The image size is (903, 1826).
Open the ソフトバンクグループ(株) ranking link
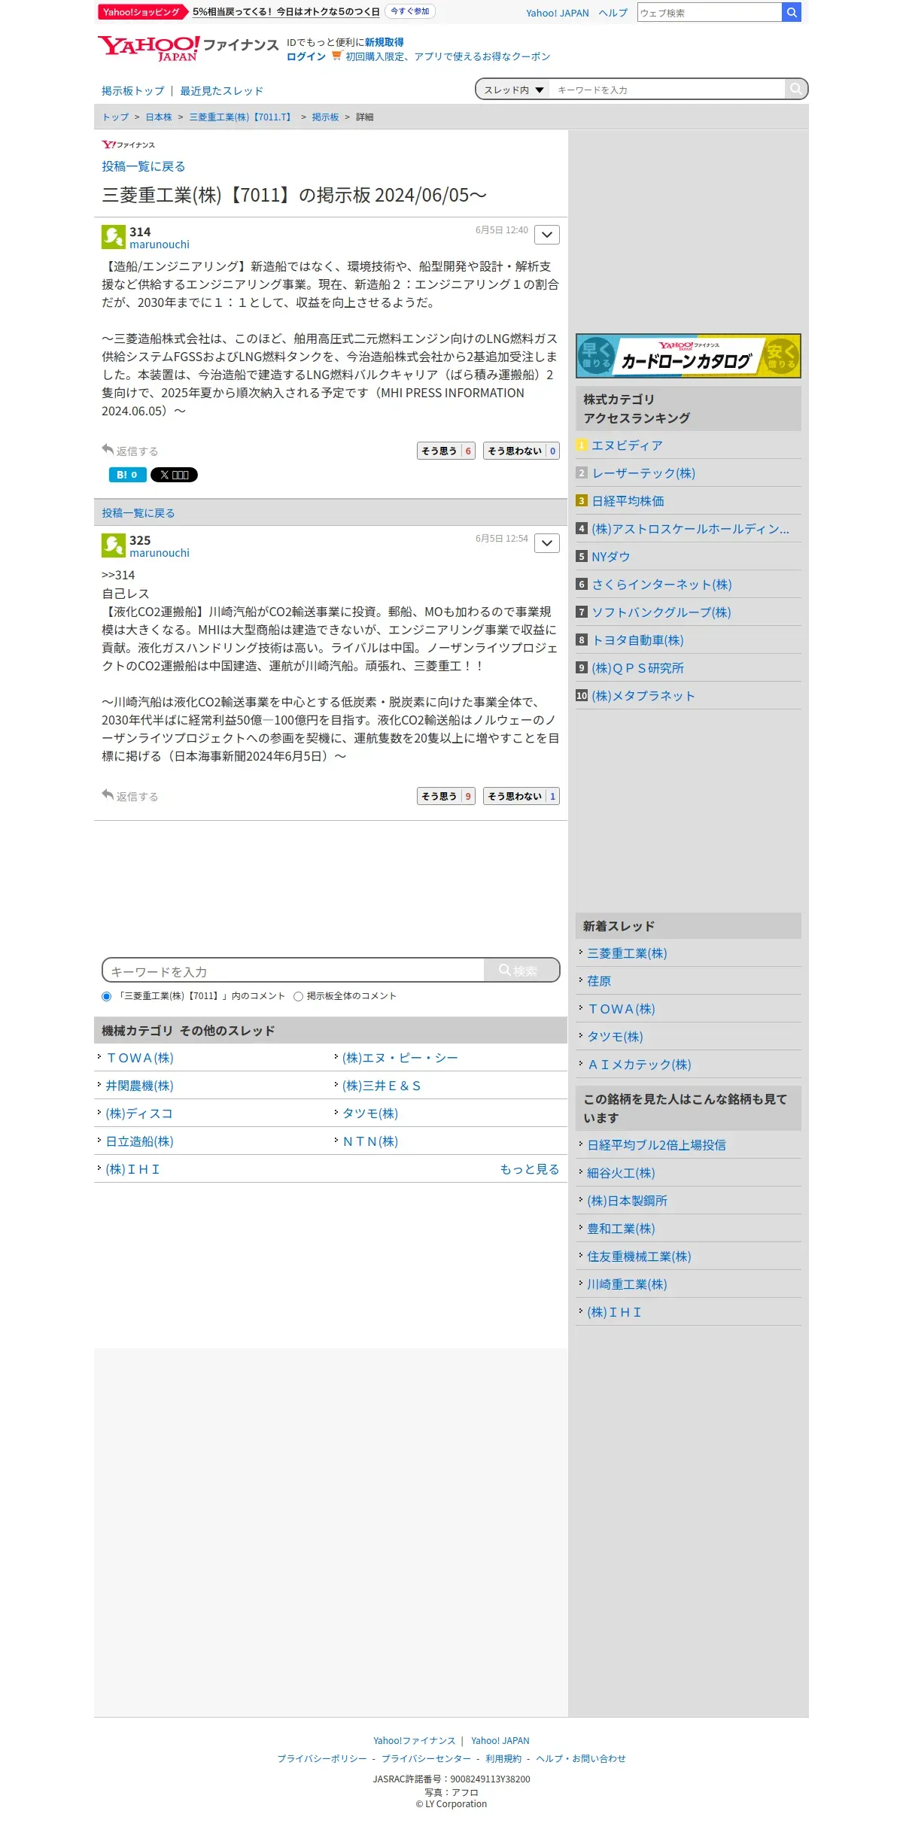(661, 612)
